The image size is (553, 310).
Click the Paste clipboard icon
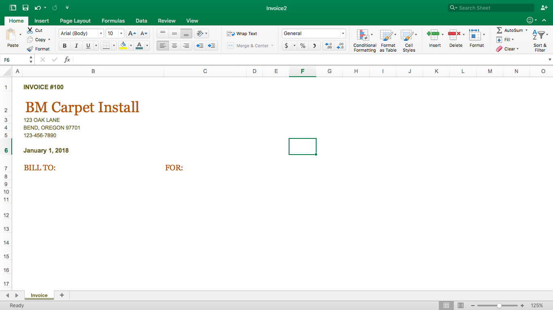(11, 35)
